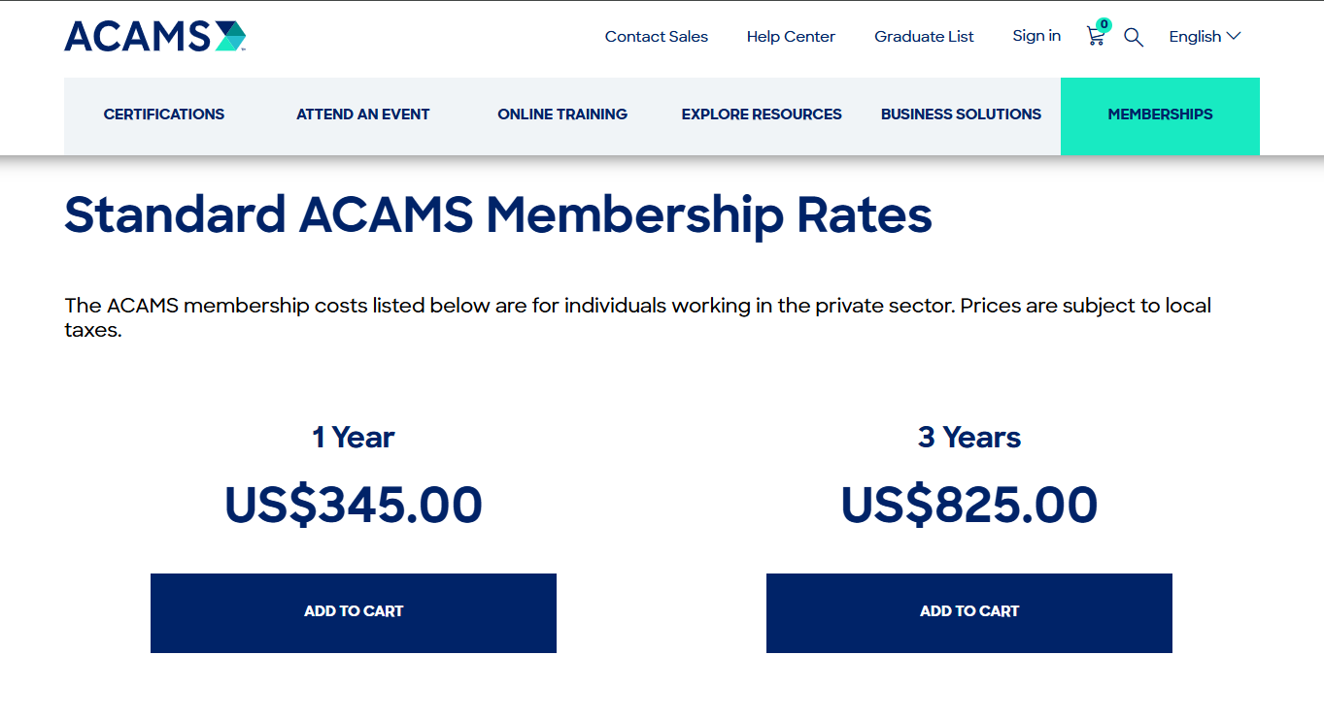Open the Help Center
This screenshot has width=1324, height=721.
pyautogui.click(x=791, y=36)
